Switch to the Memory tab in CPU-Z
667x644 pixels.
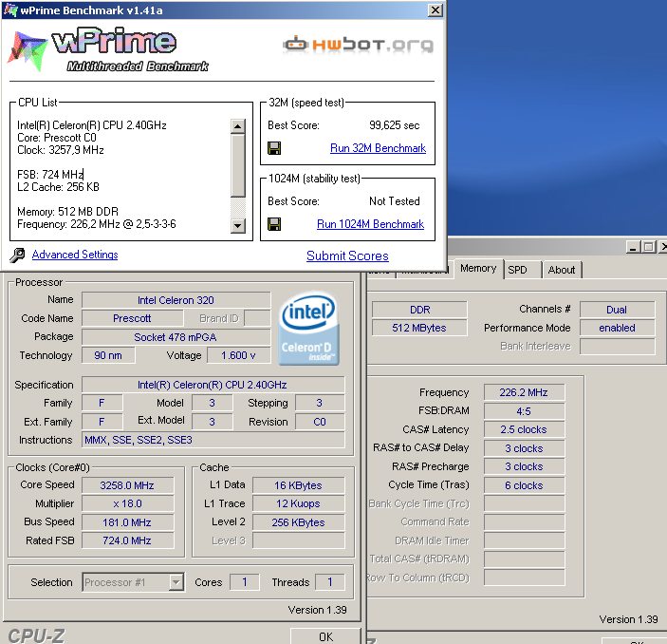478,269
